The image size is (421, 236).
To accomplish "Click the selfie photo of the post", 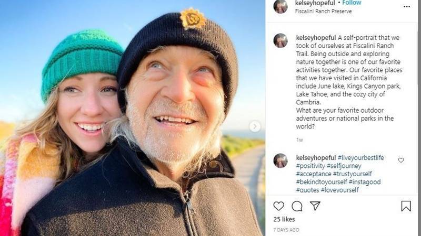I will click(x=132, y=118).
